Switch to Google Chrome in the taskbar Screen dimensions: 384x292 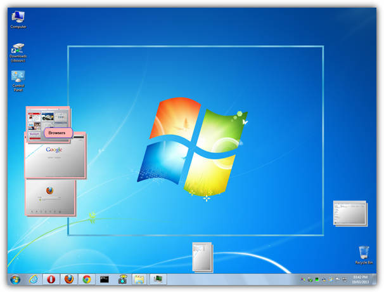point(87,279)
